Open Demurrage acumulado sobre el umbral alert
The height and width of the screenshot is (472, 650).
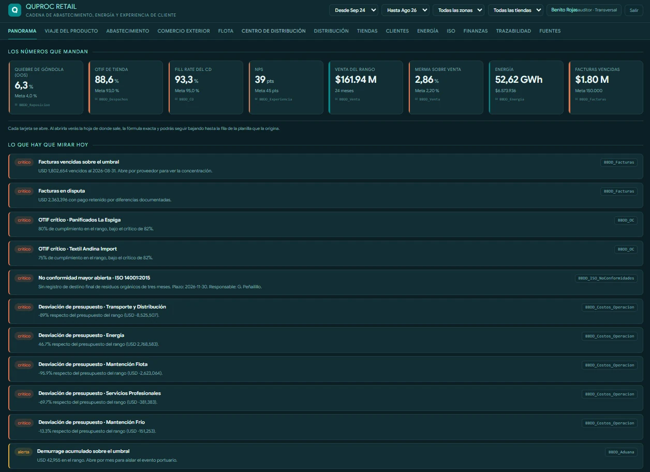click(326, 456)
